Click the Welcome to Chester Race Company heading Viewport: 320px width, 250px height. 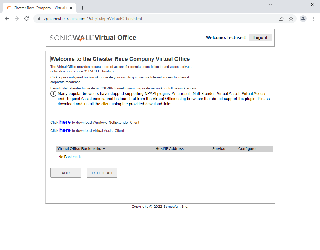tap(120, 59)
